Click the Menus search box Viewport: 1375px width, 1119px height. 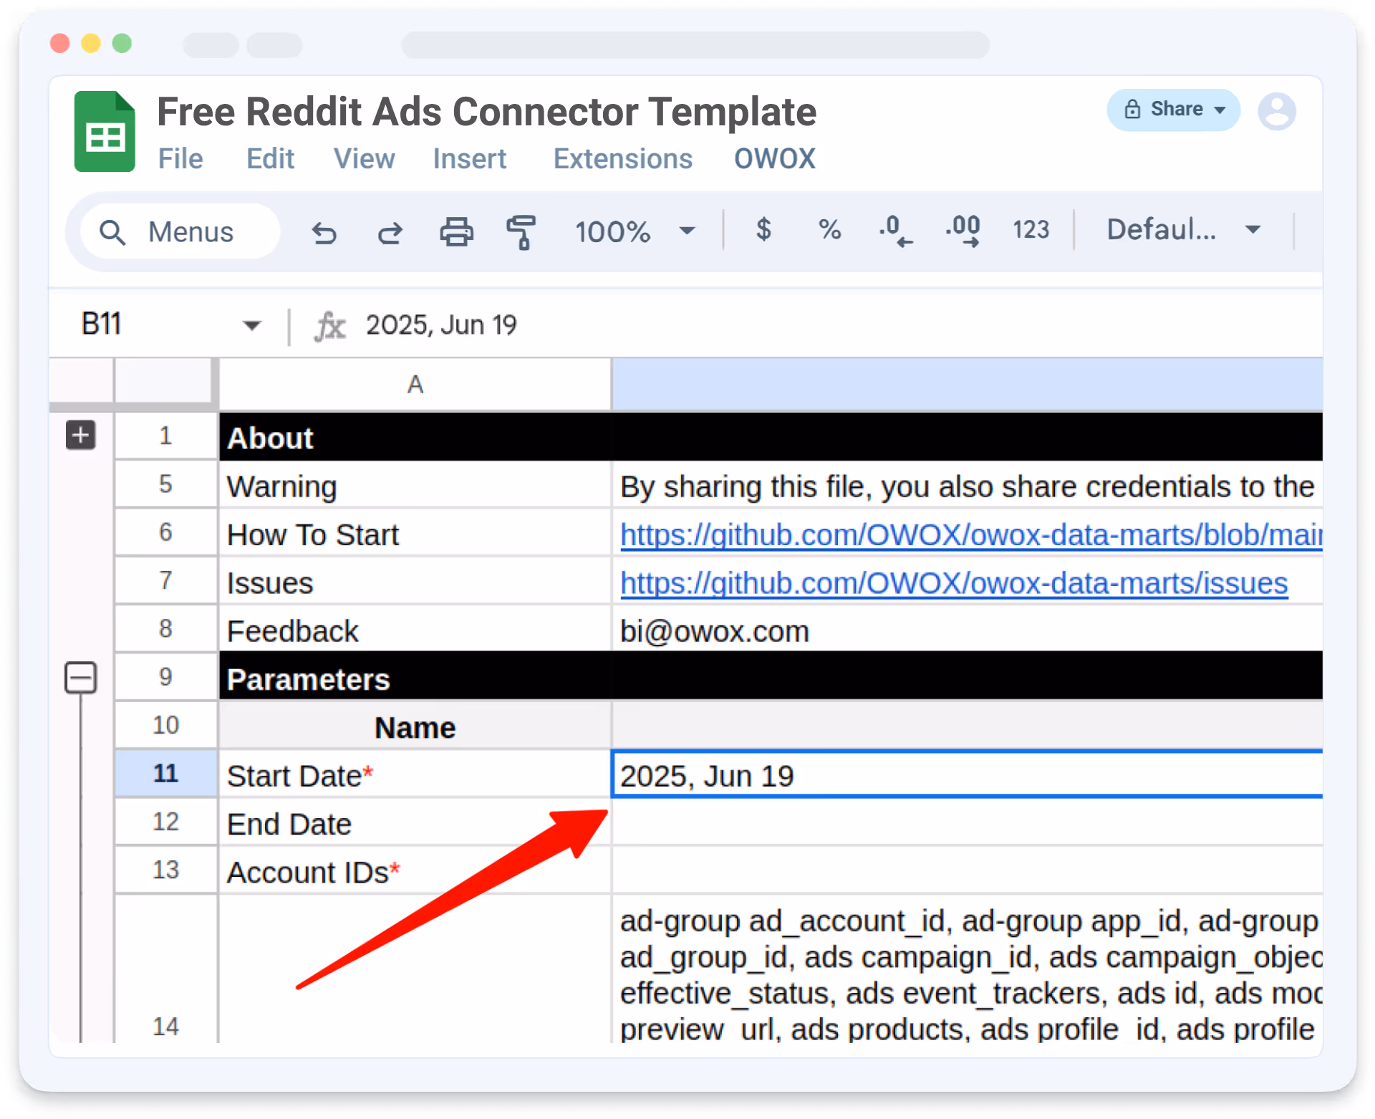(180, 232)
